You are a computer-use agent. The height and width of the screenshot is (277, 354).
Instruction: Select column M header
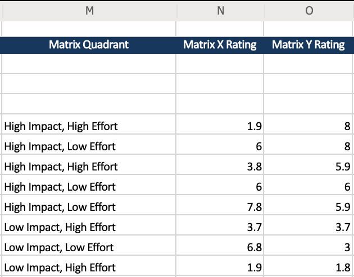click(x=89, y=11)
